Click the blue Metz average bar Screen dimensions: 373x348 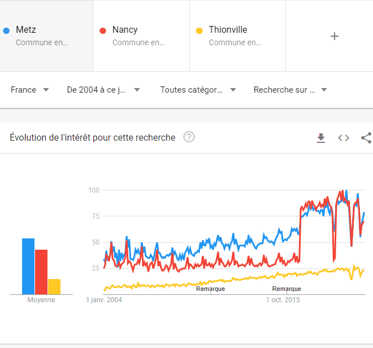28,267
